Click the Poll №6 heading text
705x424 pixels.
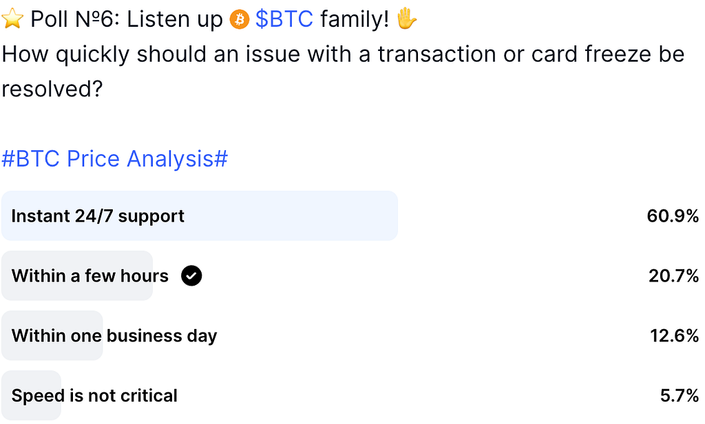pyautogui.click(x=74, y=19)
